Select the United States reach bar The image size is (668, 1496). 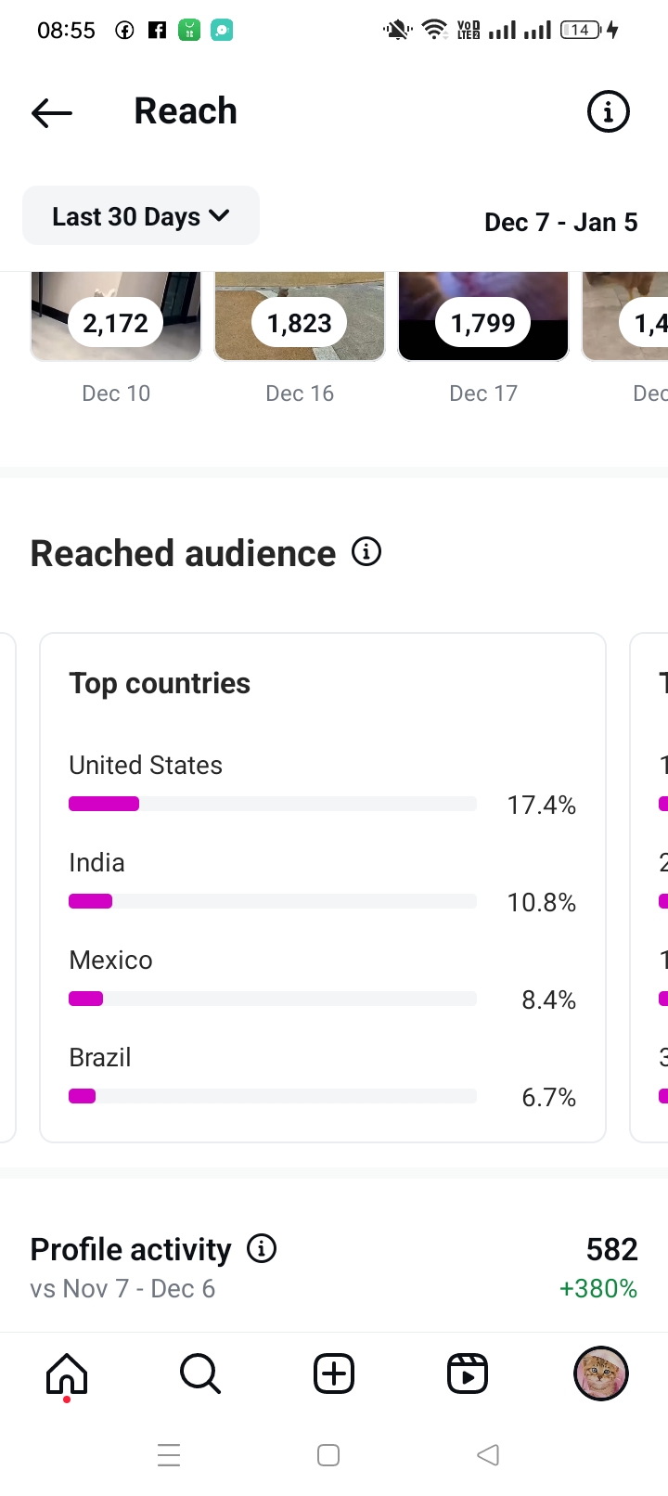point(273,804)
